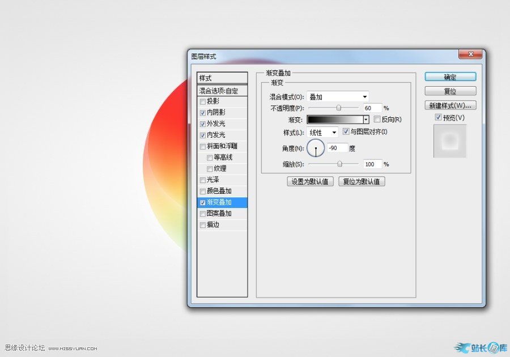Toggle the 反向 checkbox
Image resolution: width=510 pixels, height=357 pixels.
tap(377, 120)
